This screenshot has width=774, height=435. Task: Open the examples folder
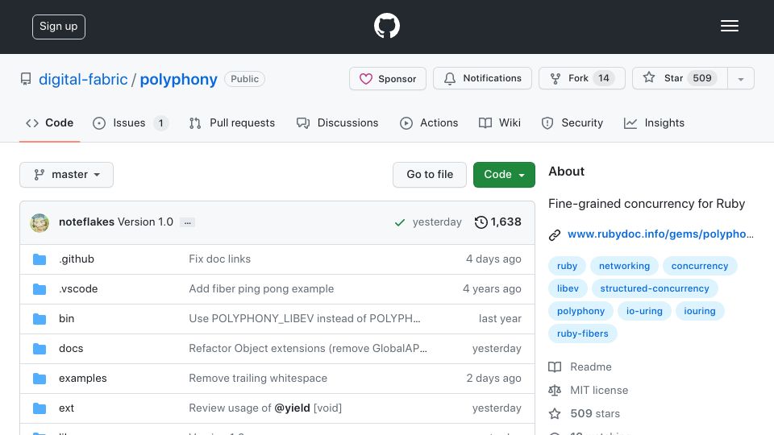[x=83, y=379]
